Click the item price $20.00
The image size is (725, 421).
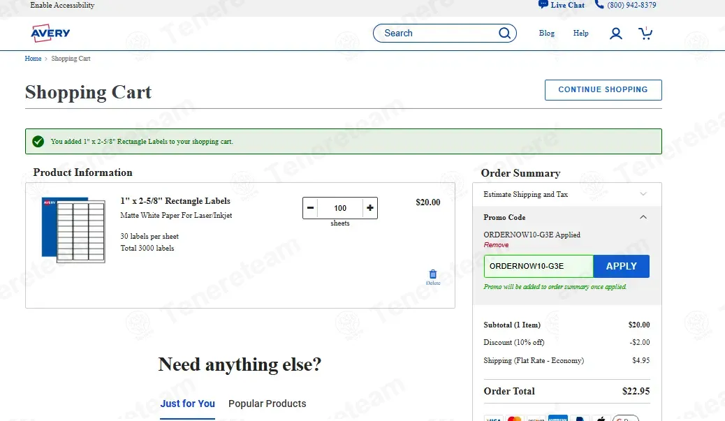pos(427,202)
